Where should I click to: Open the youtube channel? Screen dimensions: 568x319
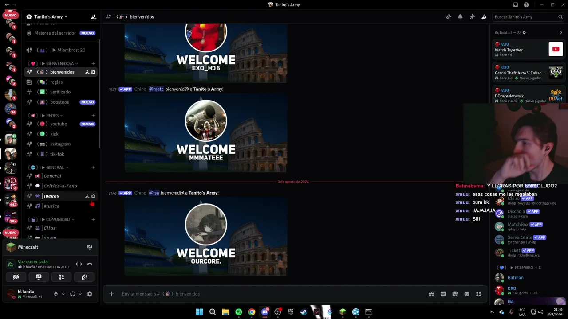pyautogui.click(x=61, y=124)
